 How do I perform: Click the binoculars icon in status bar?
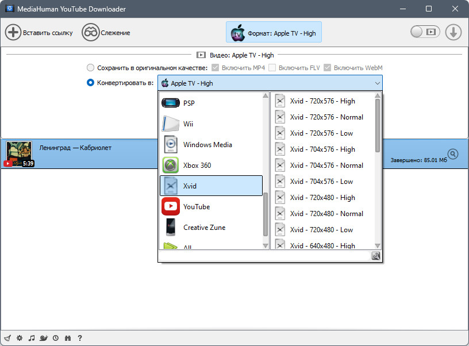pyautogui.click(x=68, y=338)
